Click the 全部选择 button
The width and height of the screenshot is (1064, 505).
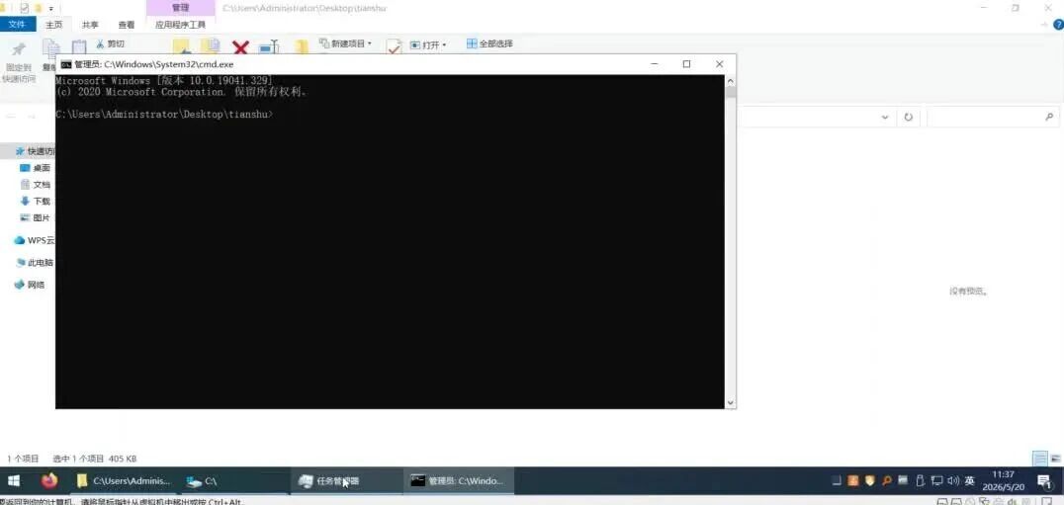[489, 43]
